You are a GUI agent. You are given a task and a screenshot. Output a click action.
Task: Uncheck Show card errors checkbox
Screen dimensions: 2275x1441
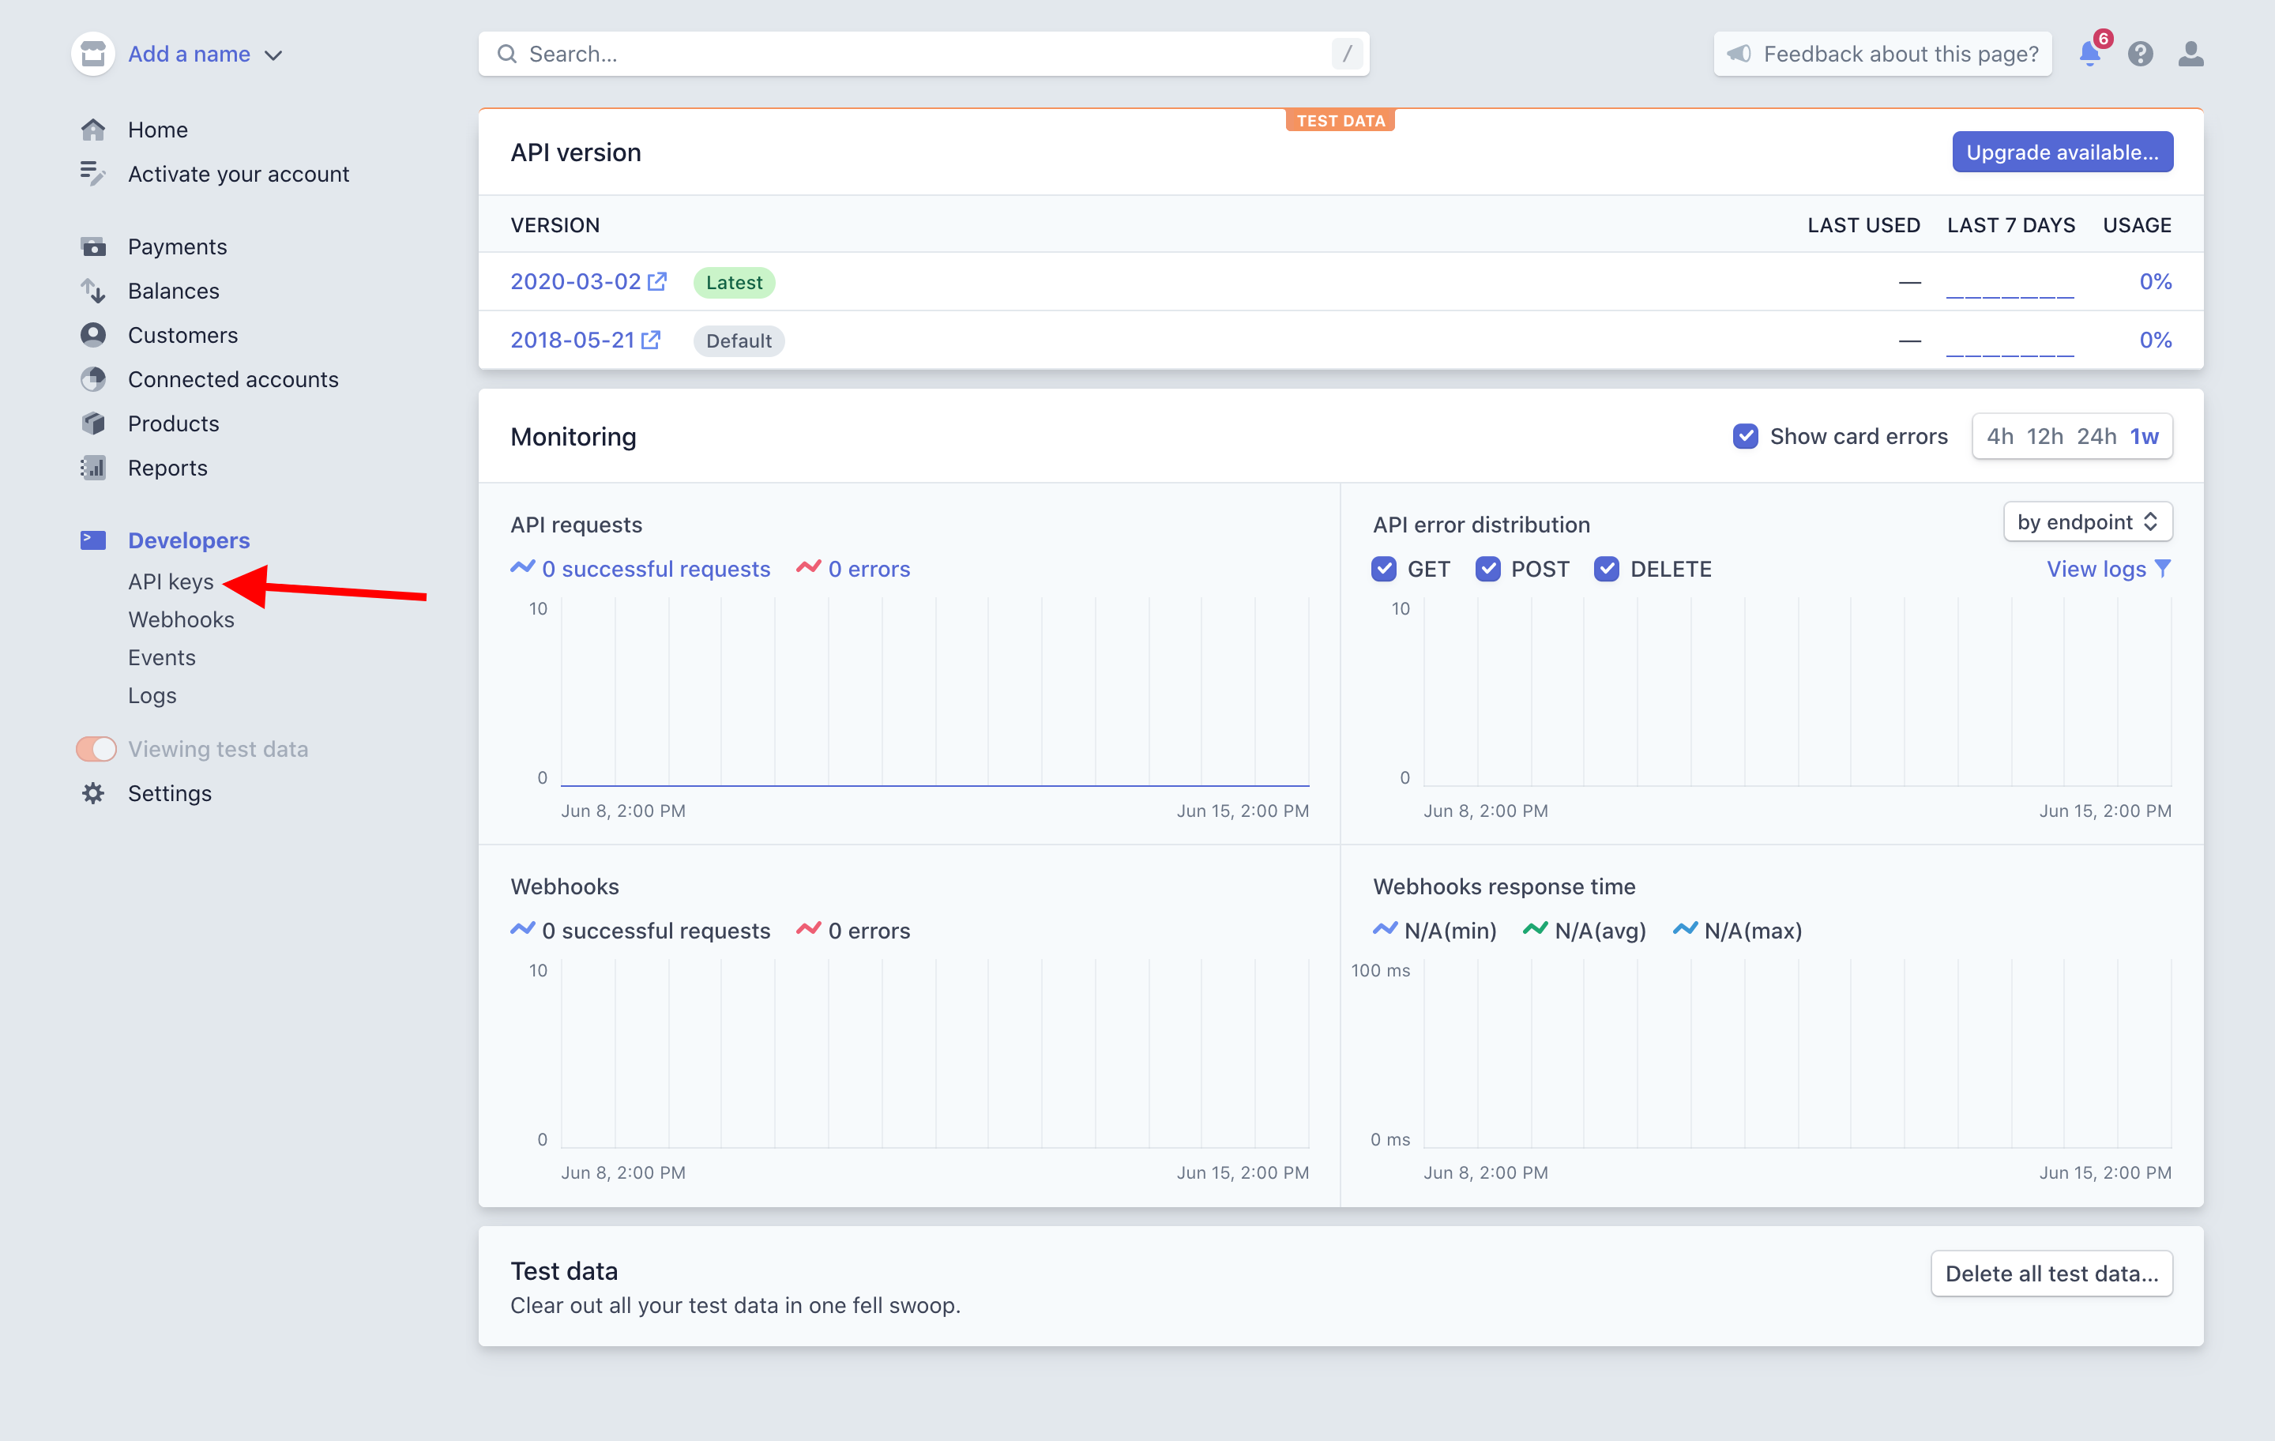[1745, 437]
